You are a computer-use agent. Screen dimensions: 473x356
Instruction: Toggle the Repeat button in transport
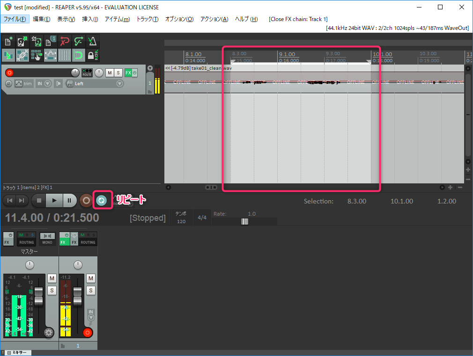[x=102, y=200]
